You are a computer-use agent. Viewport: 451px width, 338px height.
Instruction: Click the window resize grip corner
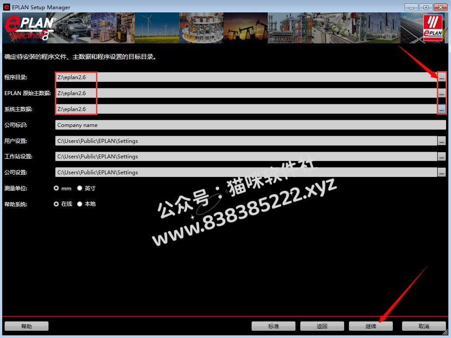coord(445,332)
